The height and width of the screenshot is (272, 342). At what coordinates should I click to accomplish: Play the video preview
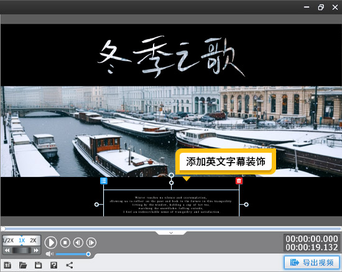[x=51, y=242]
